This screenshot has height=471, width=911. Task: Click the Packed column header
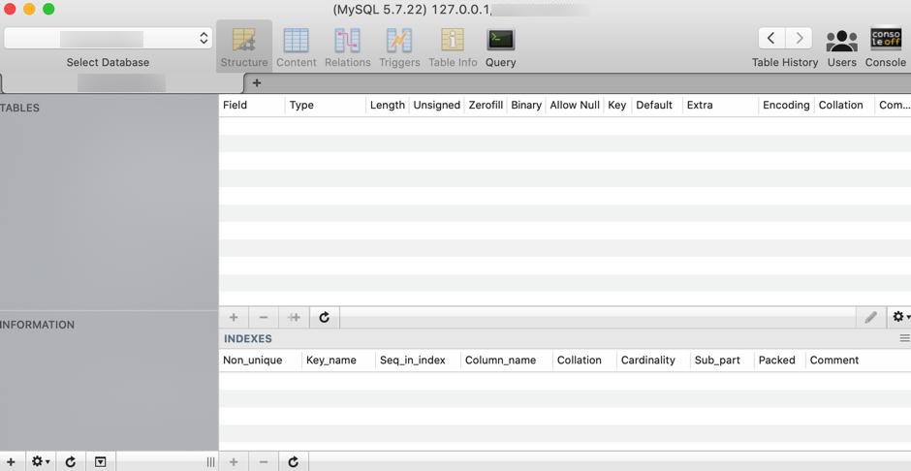pos(780,361)
